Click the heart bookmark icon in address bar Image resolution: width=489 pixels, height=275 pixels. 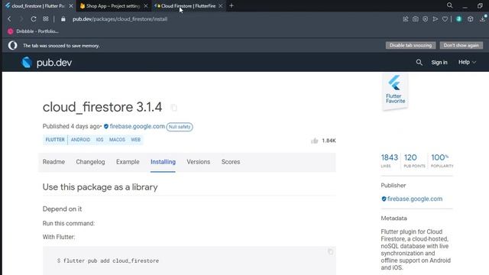445,19
